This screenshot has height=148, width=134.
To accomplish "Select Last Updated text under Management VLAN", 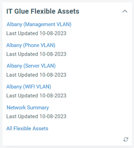I will (x=36, y=33).
